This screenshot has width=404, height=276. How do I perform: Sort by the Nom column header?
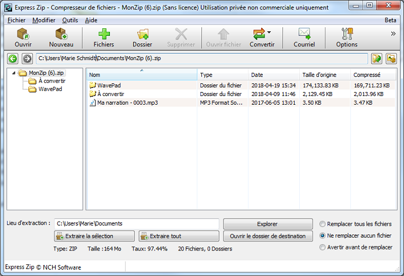pyautogui.click(x=142, y=75)
